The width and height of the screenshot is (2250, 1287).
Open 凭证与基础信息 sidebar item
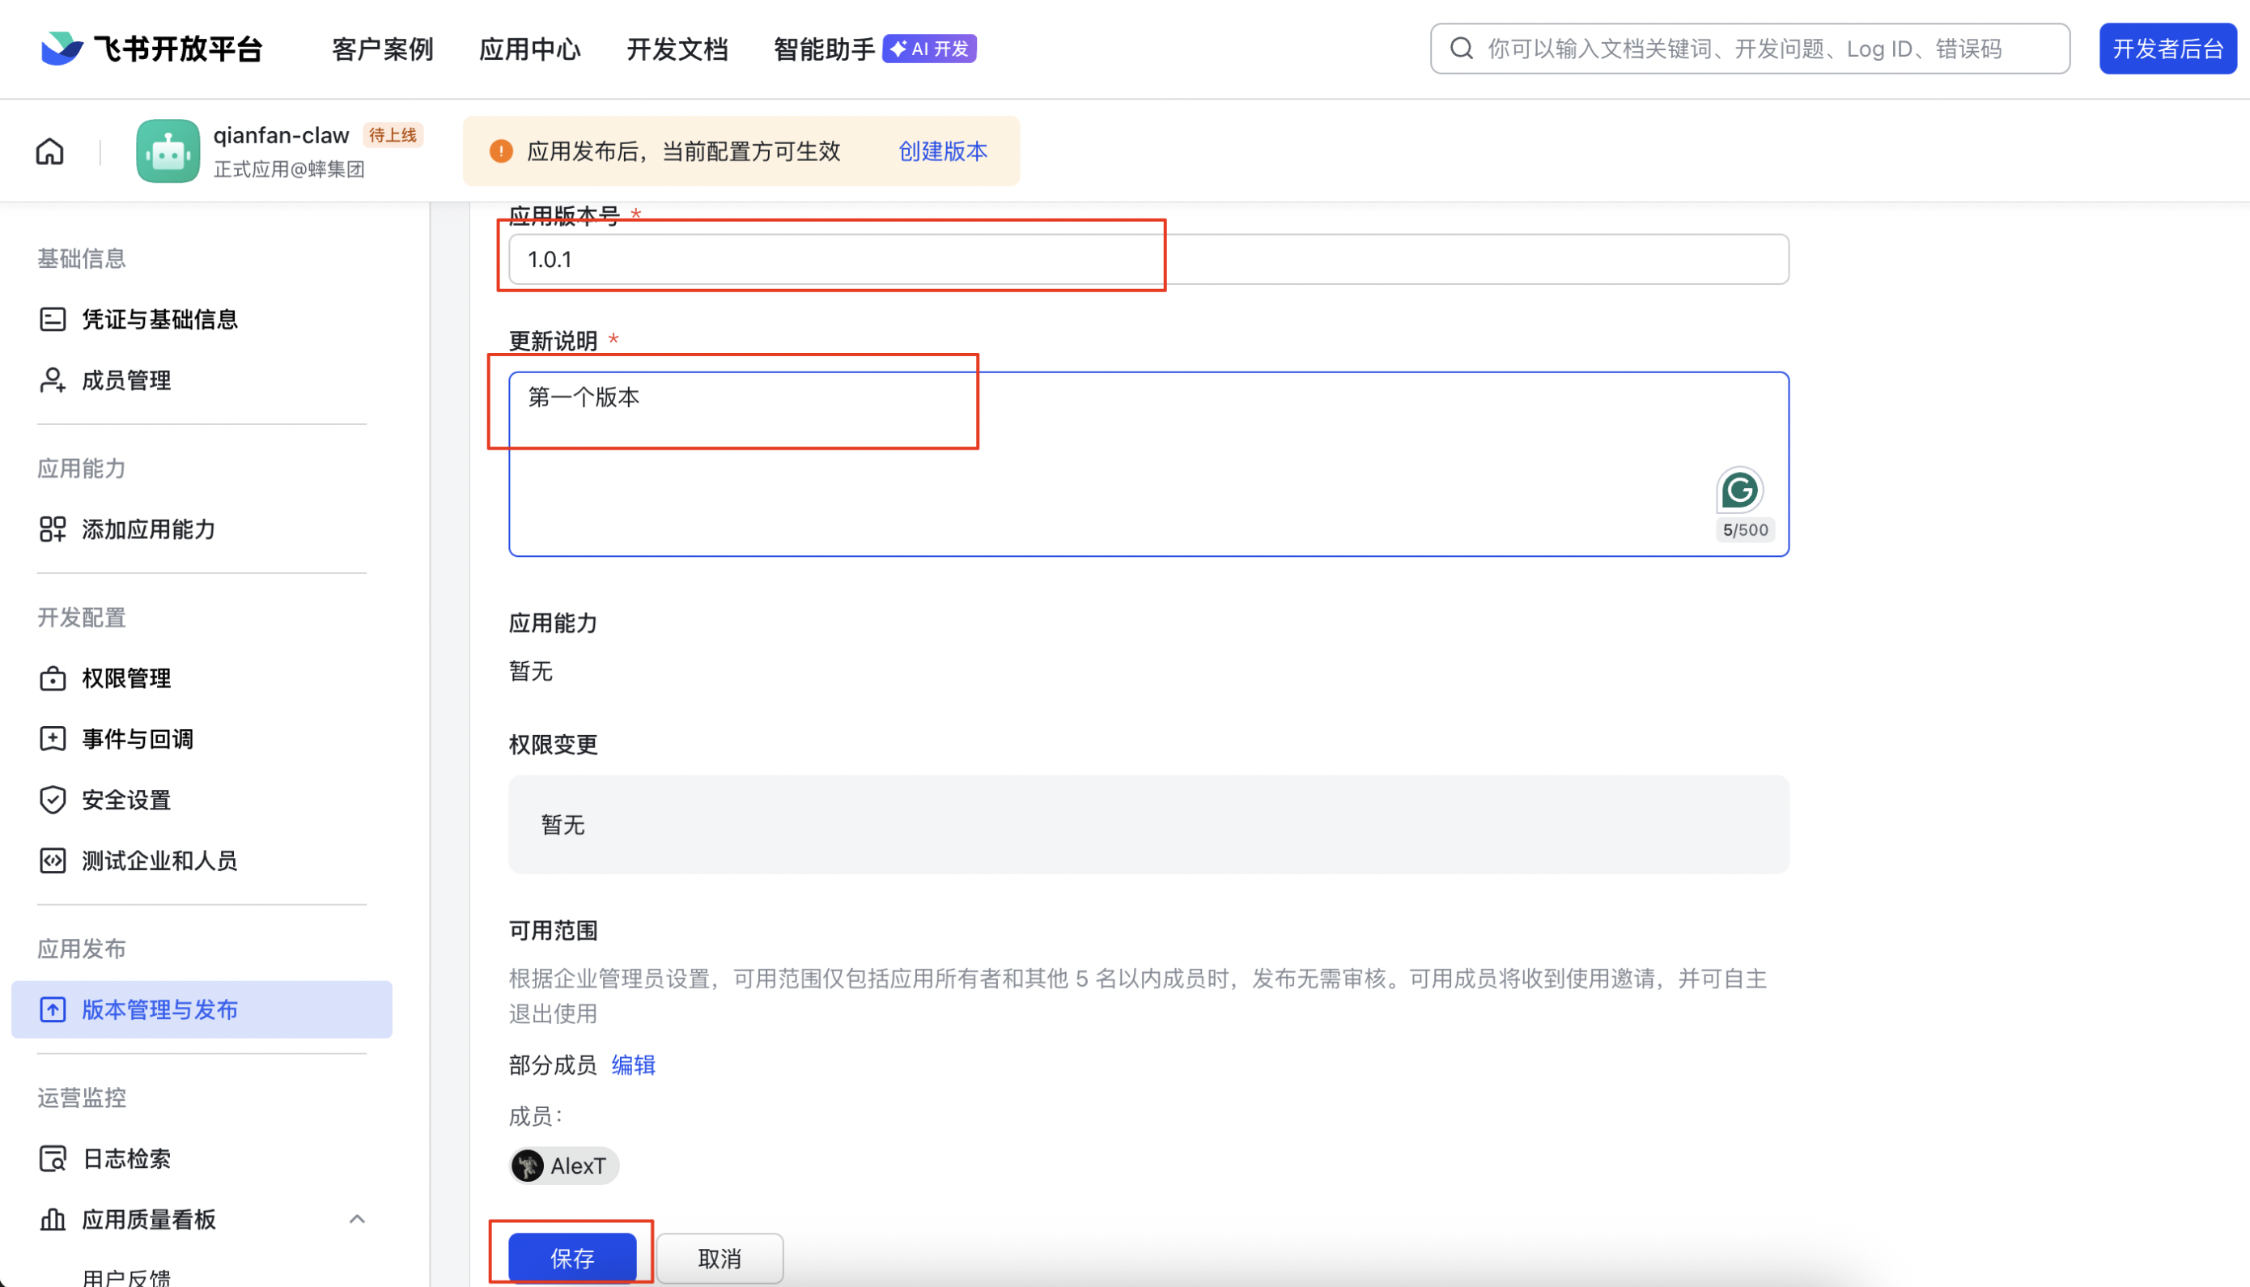coord(159,319)
